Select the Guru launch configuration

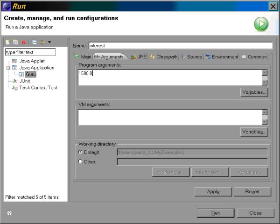(x=31, y=74)
